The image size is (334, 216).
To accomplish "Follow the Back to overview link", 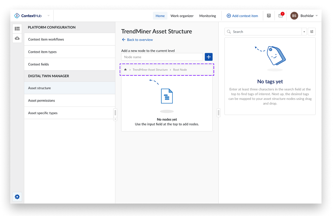I will [x=137, y=40].
